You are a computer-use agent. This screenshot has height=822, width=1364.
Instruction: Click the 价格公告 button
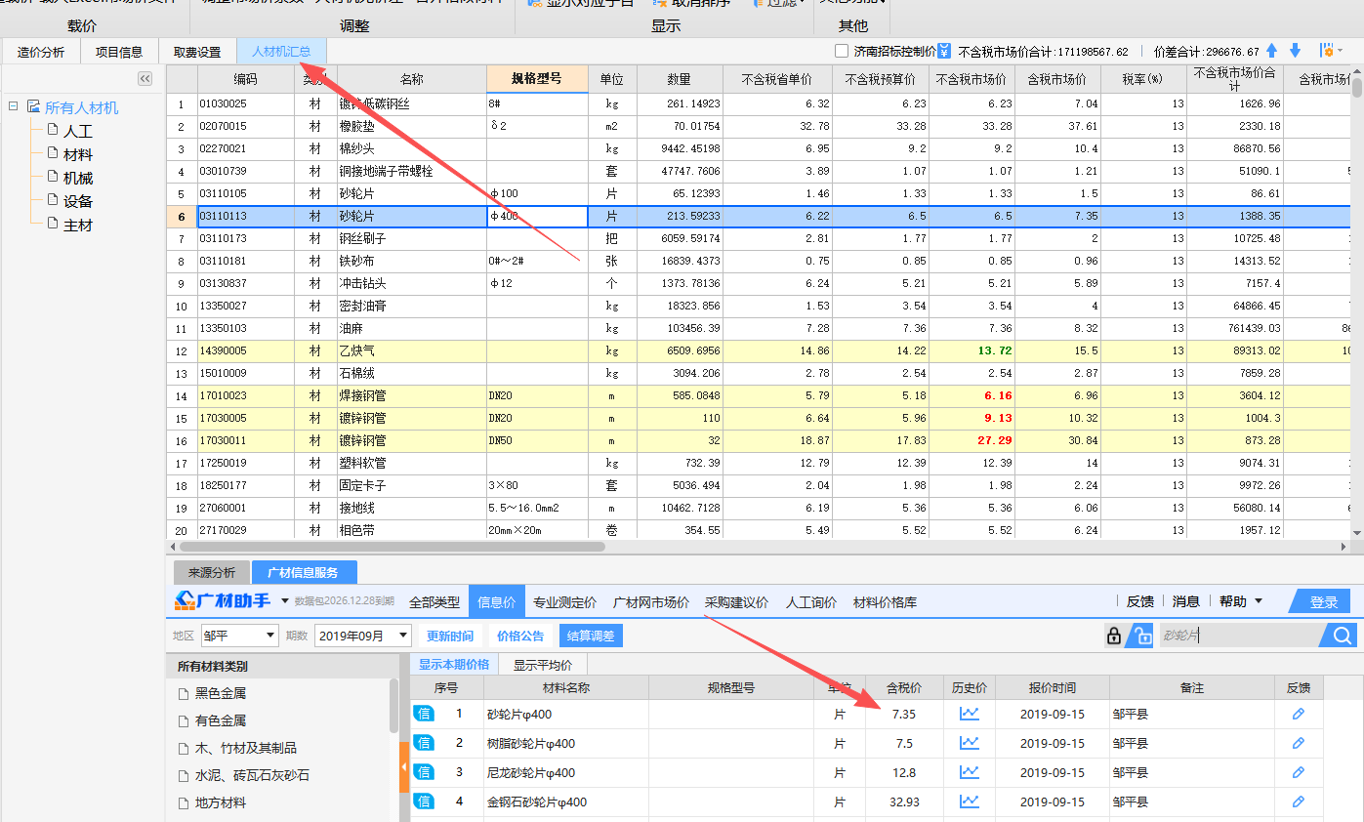coord(520,636)
